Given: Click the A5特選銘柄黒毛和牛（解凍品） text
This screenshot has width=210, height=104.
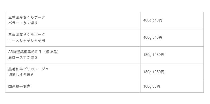Looking at the screenshot, I should point(33,52).
